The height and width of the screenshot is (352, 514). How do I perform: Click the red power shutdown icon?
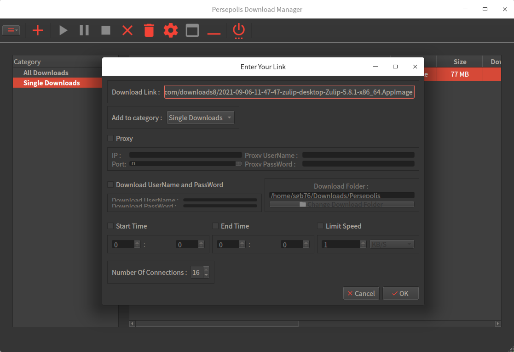tap(238, 31)
